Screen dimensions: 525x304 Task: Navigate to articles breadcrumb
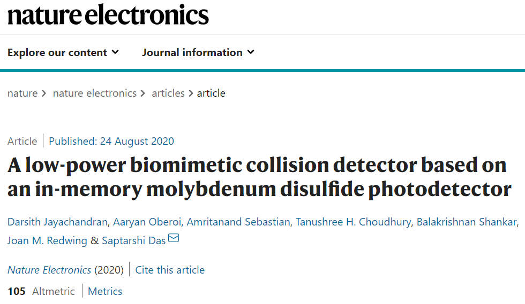pos(168,93)
